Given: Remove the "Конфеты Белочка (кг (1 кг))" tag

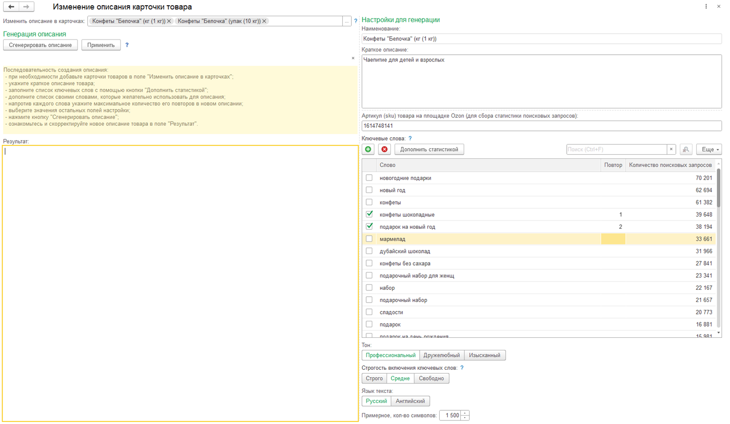Looking at the screenshot, I should pyautogui.click(x=169, y=21).
